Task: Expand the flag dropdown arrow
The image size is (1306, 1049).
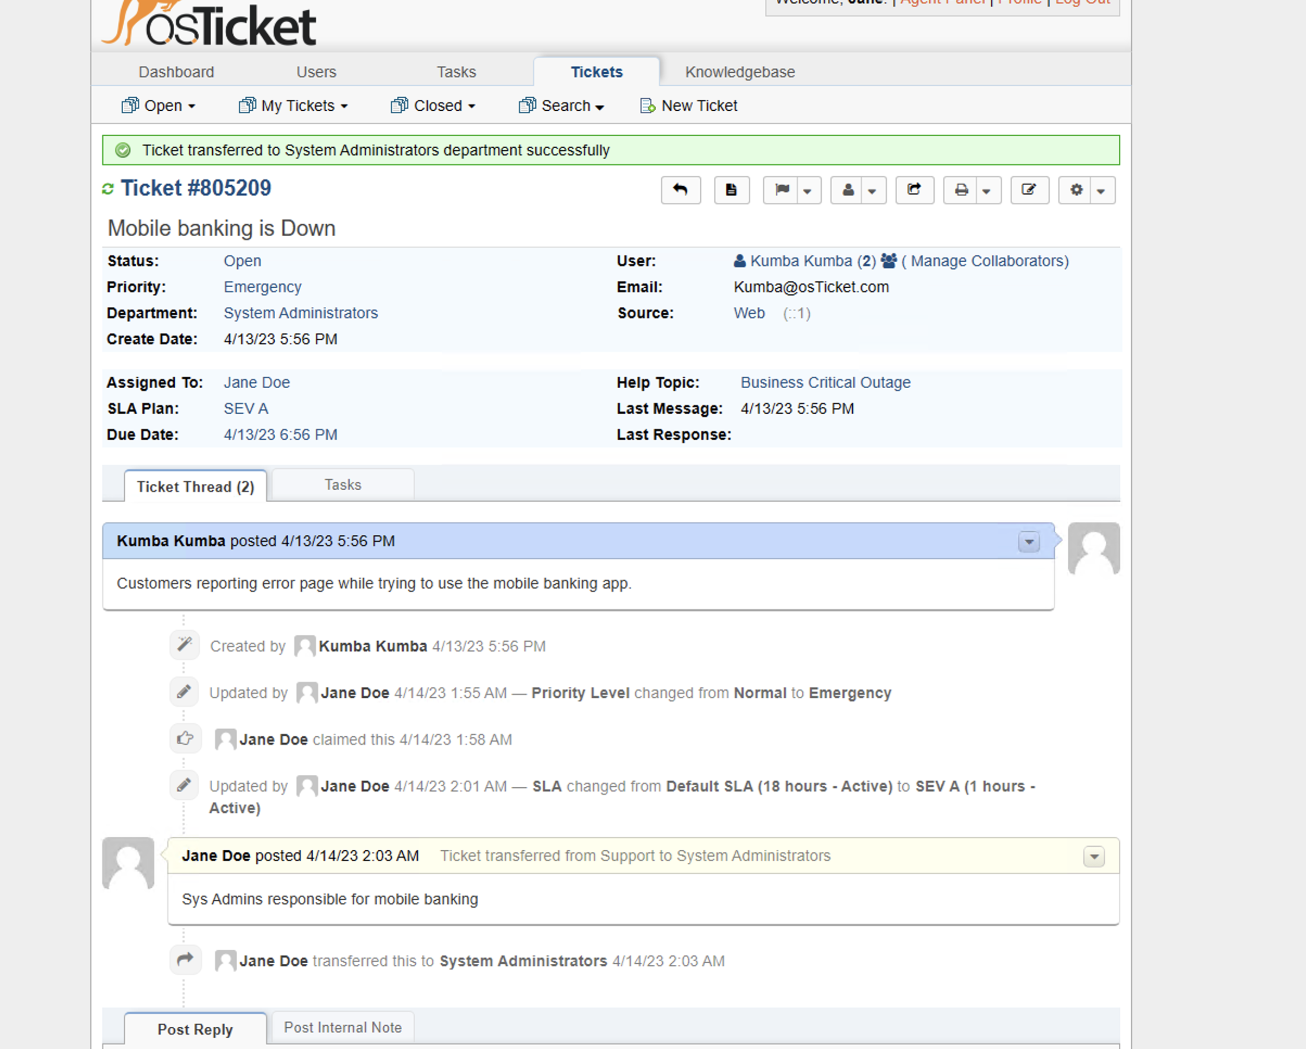Action: (x=808, y=190)
